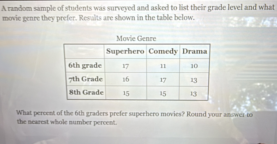
Task: Click the 6th grade Drama value 10
Action: point(194,66)
